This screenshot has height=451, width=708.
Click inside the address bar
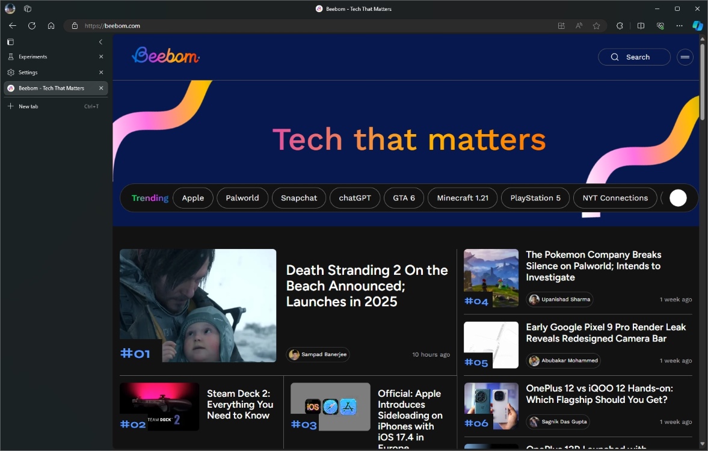point(180,26)
